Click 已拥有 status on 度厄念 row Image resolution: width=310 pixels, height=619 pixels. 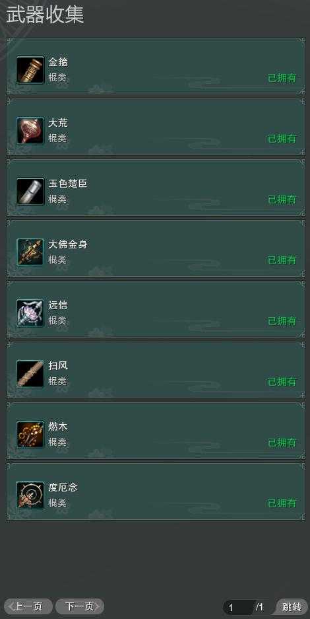[282, 503]
